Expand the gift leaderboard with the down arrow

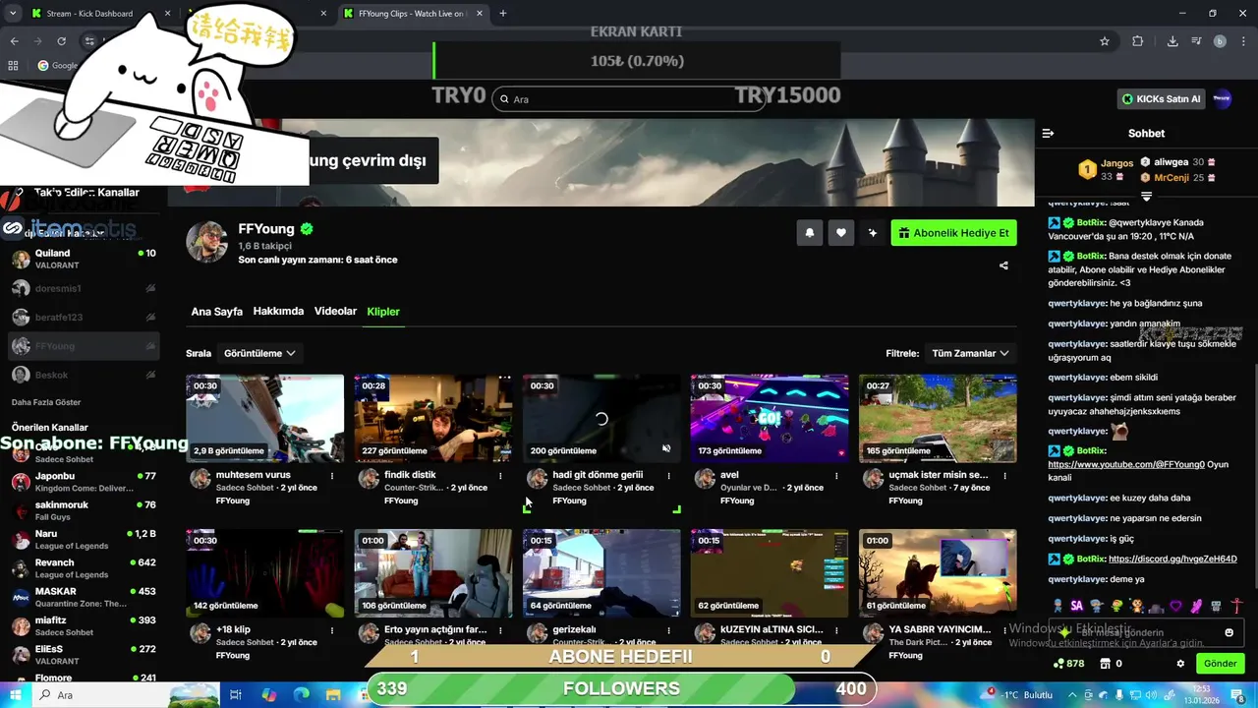(1146, 197)
